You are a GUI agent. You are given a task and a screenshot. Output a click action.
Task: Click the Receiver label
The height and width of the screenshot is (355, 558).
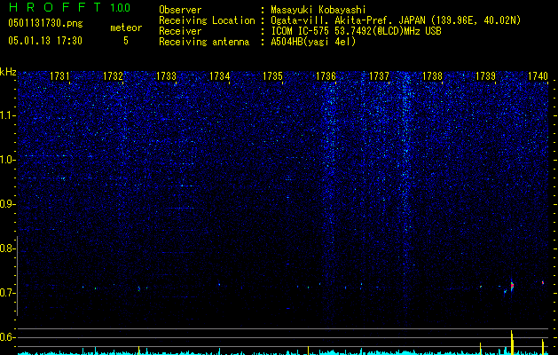coord(180,31)
